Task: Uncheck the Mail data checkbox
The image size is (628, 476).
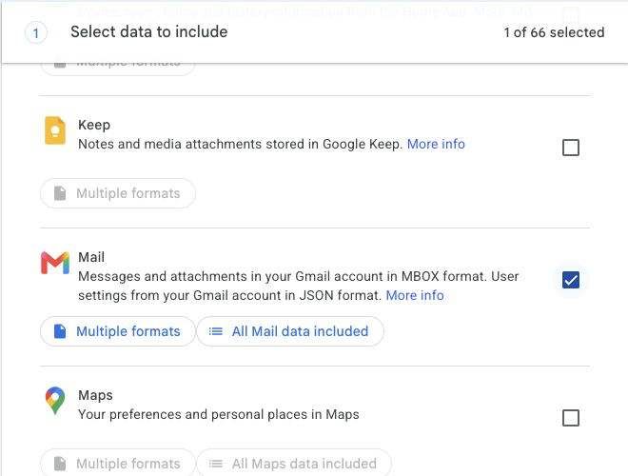Action: click(x=570, y=280)
